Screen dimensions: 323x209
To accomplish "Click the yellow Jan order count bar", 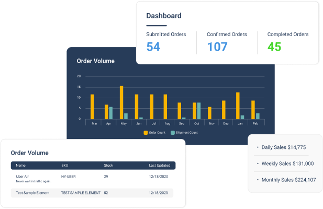I will [238, 106].
